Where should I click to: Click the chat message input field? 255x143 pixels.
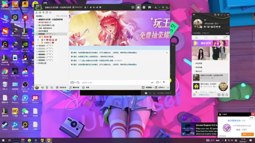point(115,83)
